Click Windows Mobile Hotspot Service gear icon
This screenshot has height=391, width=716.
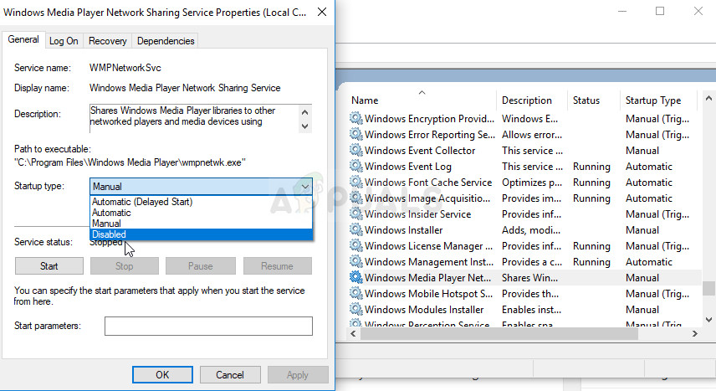tap(356, 294)
